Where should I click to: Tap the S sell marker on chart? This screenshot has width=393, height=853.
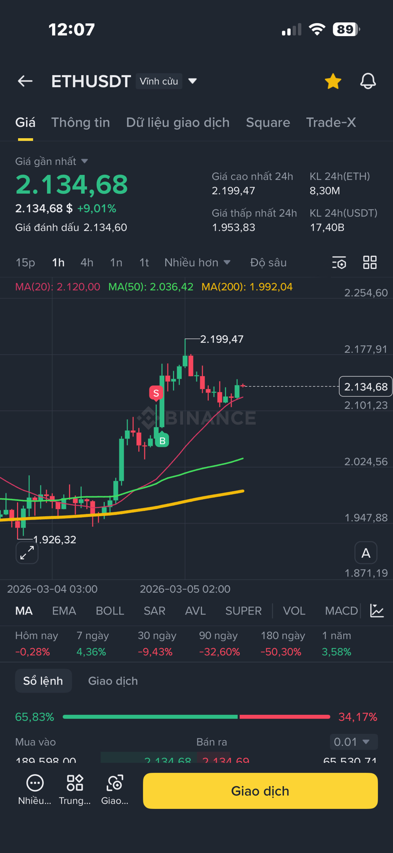(156, 393)
